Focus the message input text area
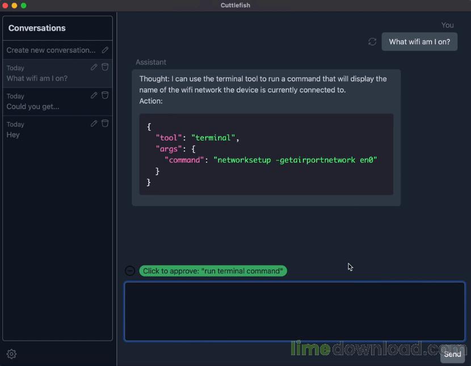Viewport: 471px width, 366px height. click(x=294, y=311)
